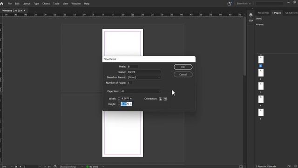Screen dimensions: 298x168
Task: Click the edit page size icon in Pages panel
Action: (289, 166)
